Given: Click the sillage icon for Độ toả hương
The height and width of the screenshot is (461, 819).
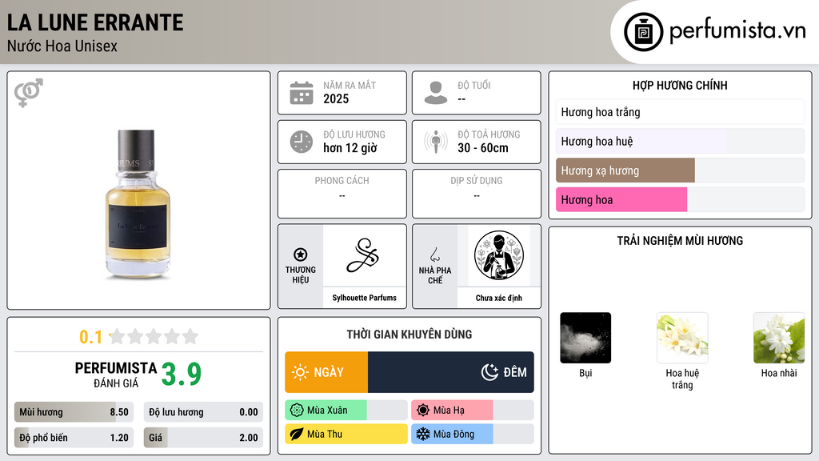Looking at the screenshot, I should coord(436,142).
